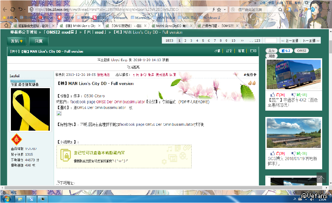Go to page 5 of the thread
The height and width of the screenshot is (203, 332).
[x=203, y=40]
